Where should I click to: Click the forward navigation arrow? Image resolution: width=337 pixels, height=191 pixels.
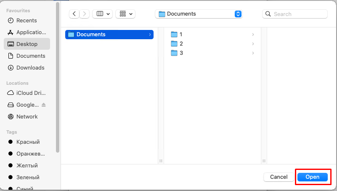click(x=85, y=14)
